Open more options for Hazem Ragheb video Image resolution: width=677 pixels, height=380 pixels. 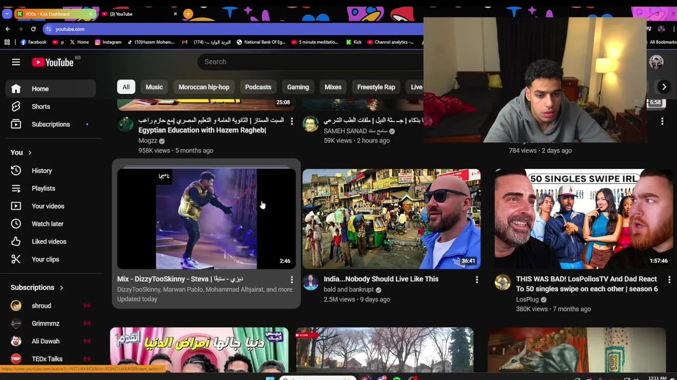pos(291,121)
